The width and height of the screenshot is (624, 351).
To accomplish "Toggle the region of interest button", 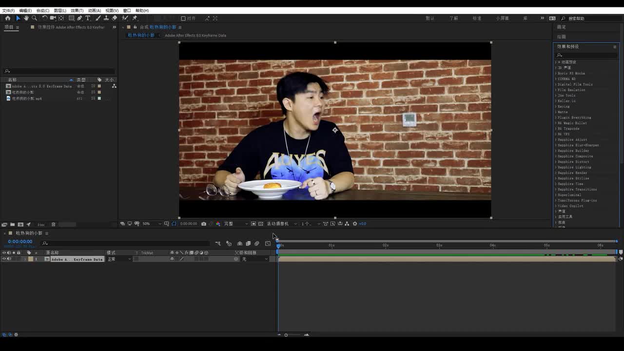I will click(253, 224).
